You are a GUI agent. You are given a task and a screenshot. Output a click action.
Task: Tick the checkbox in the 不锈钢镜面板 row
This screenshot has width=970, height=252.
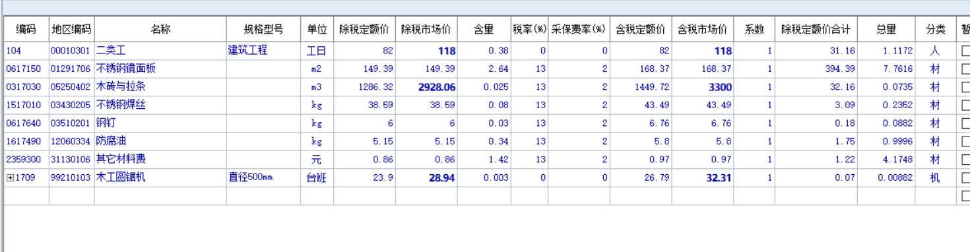[966, 69]
